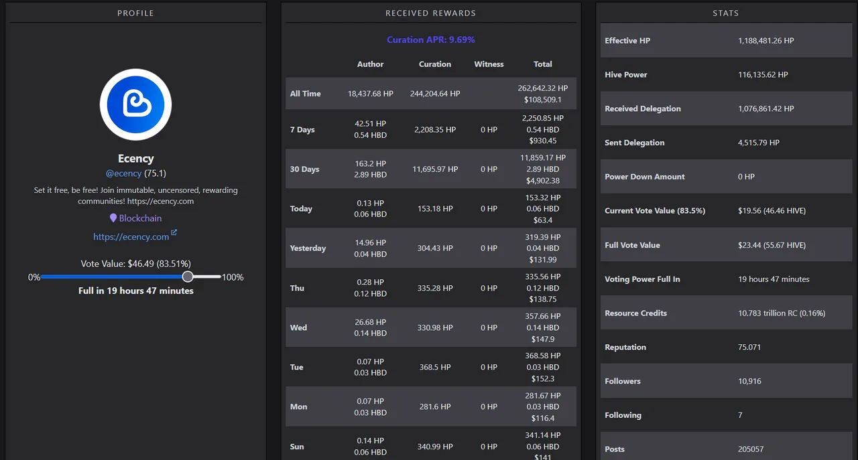The width and height of the screenshot is (858, 460).
Task: Click the Followers stat label
Action: [623, 382]
